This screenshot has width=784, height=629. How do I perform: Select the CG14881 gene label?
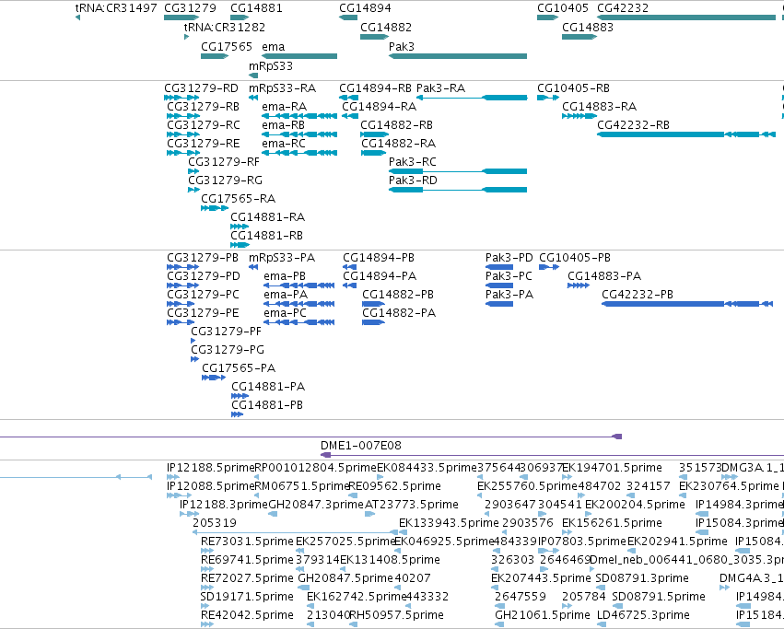coord(256,8)
